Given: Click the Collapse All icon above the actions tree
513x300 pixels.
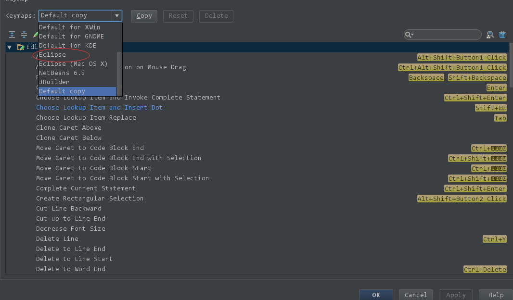Looking at the screenshot, I should [x=24, y=34].
